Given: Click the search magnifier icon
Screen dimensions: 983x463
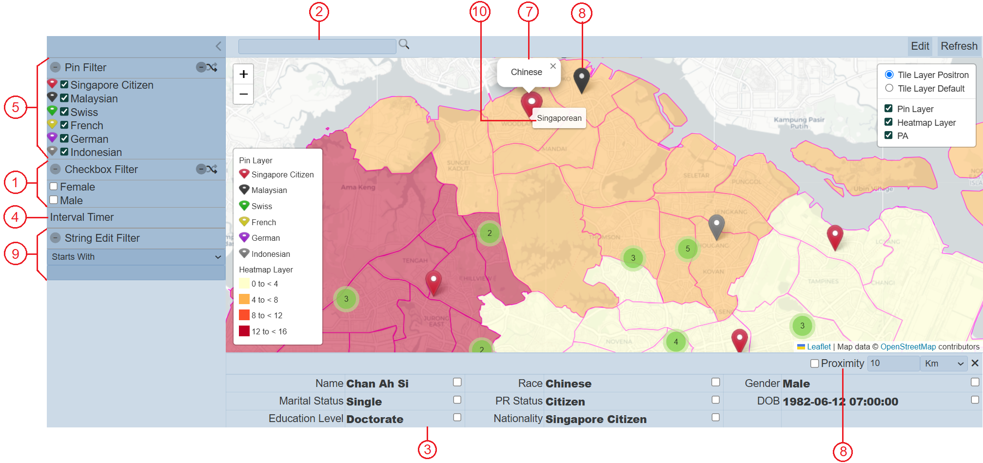Looking at the screenshot, I should pos(404,45).
